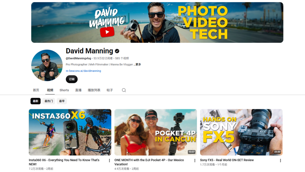The width and height of the screenshot is (305, 172).
Task: Click the David Manning channel name heading
Action: click(x=89, y=51)
